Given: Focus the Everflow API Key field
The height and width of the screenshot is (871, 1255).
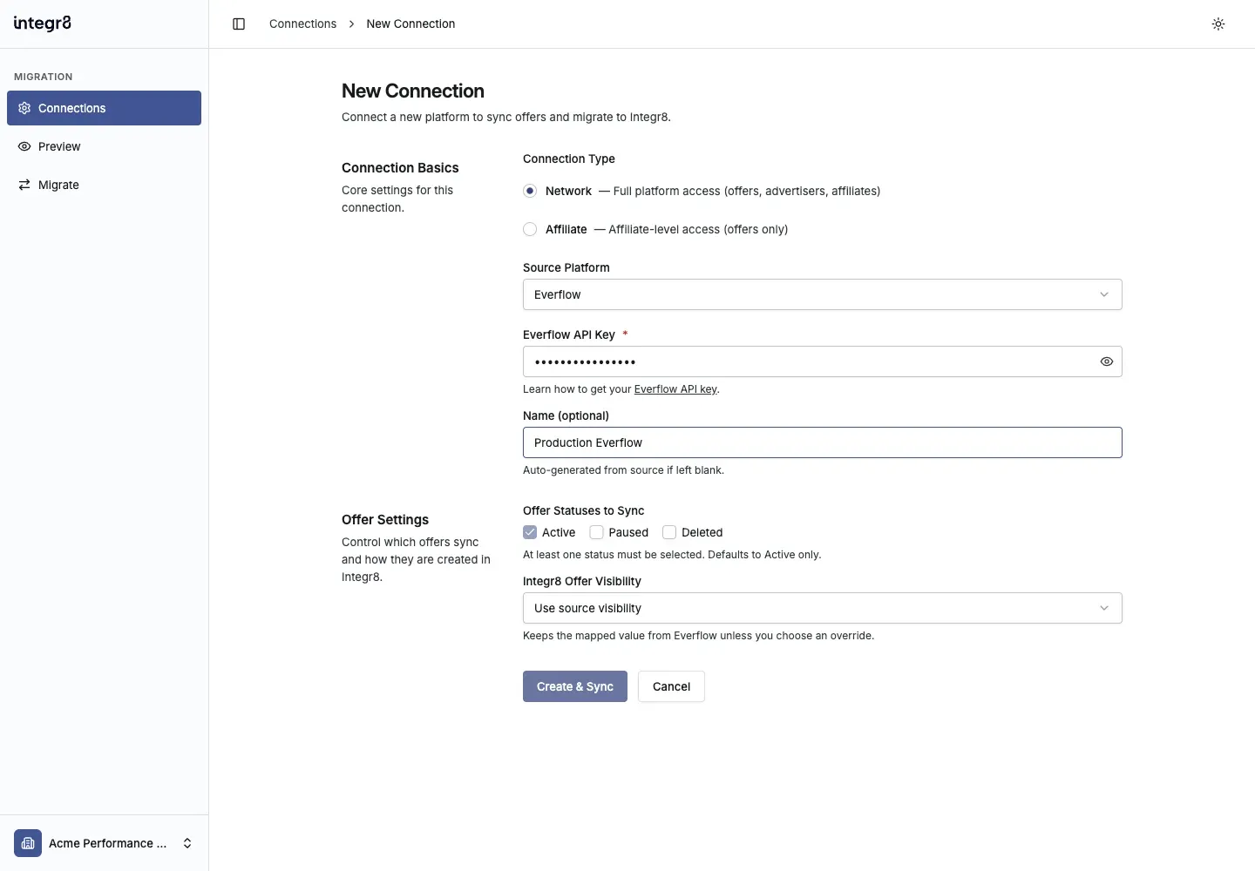Looking at the screenshot, I should tap(822, 361).
